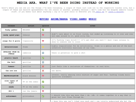Click the artist name MEGAREX
Viewport: 136px width, 102px height.
26,30
